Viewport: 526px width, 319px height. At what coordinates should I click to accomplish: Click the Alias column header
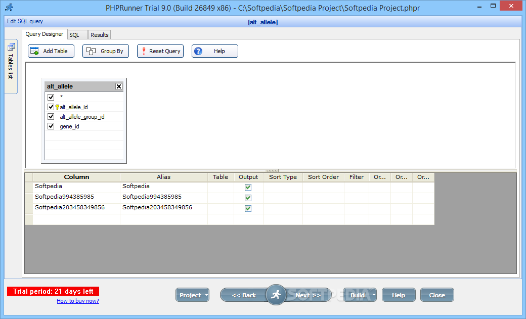coord(164,177)
